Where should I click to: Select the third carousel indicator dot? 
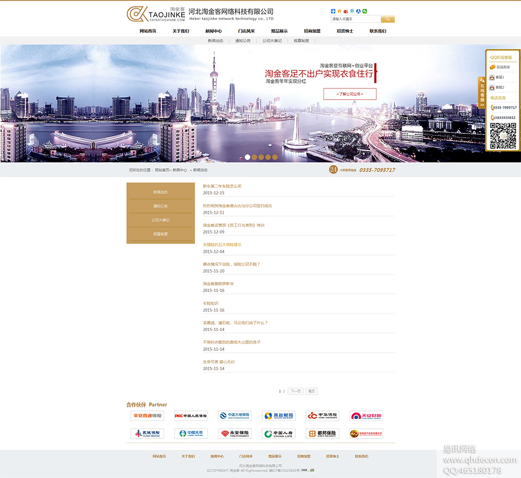pyautogui.click(x=261, y=157)
